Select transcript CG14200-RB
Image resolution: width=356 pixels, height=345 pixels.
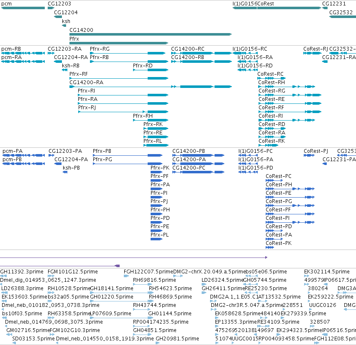click(x=201, y=62)
